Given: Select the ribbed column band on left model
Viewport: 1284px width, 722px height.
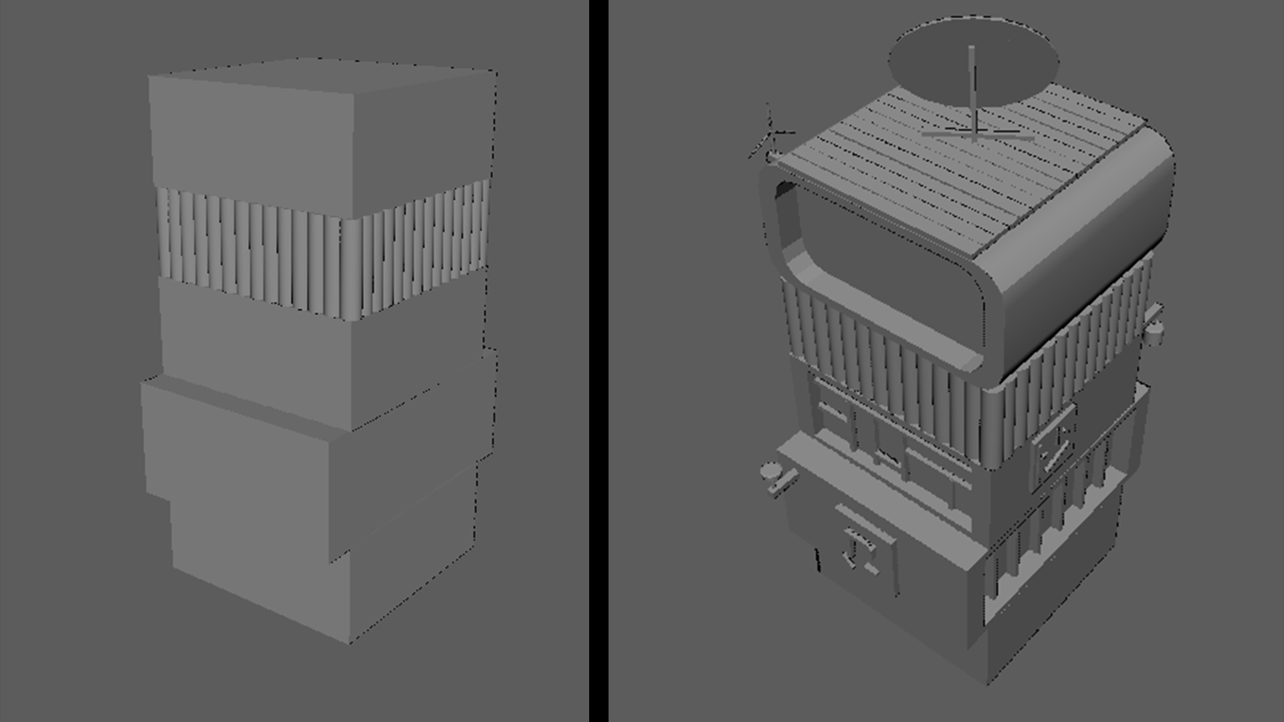Looking at the screenshot, I should [322, 249].
